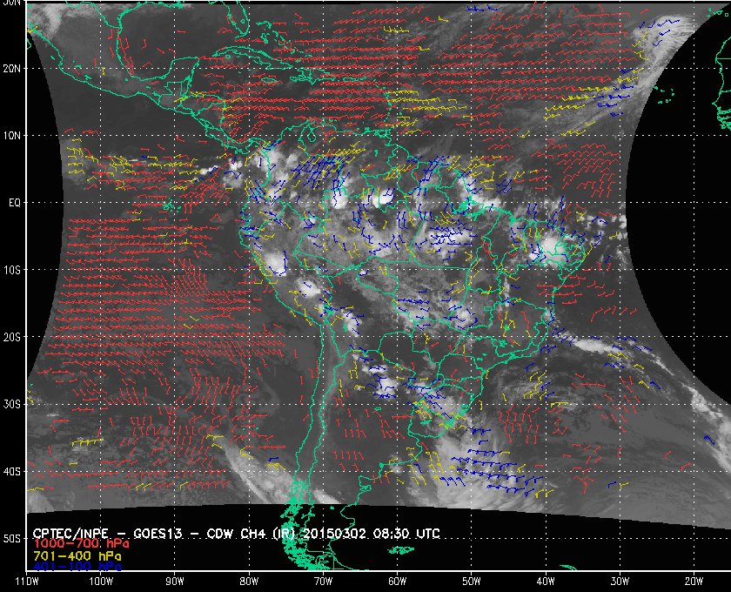Click the CPTEC/INPE GOES13 title caption
This screenshot has width=731, height=592.
tap(237, 533)
